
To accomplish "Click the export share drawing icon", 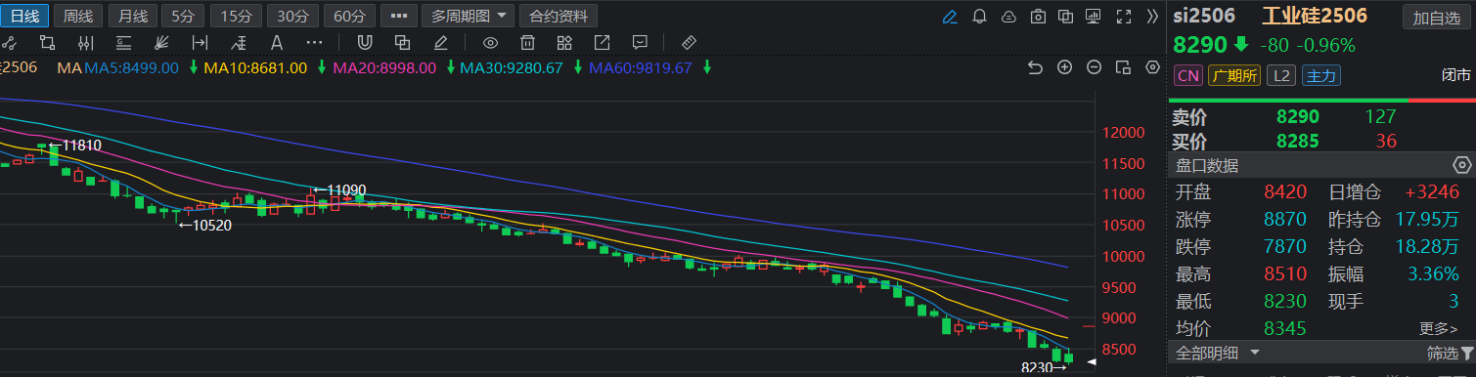I will [x=602, y=42].
